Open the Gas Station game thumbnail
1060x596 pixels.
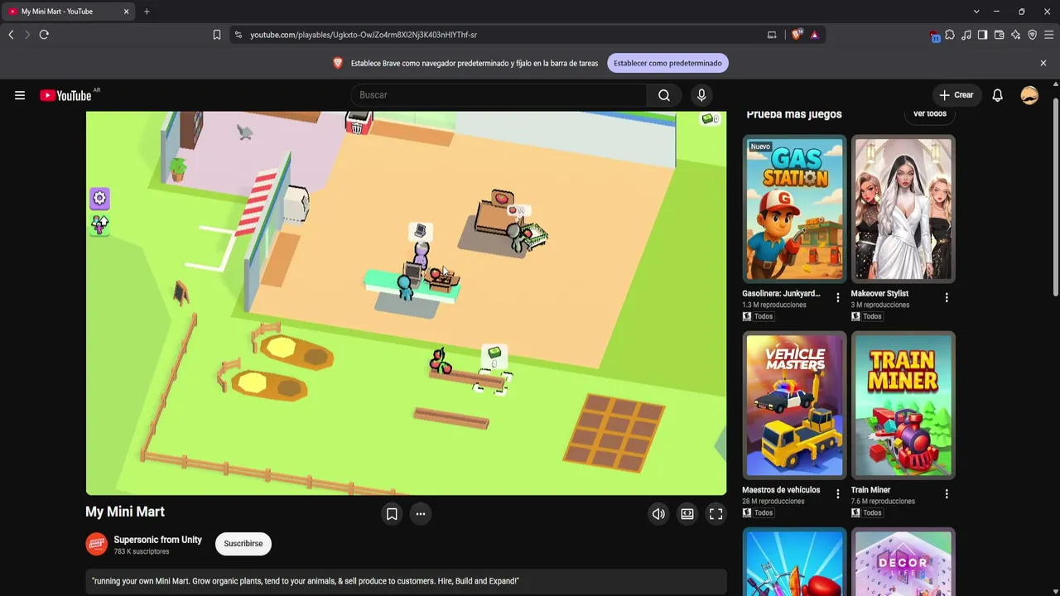click(794, 209)
